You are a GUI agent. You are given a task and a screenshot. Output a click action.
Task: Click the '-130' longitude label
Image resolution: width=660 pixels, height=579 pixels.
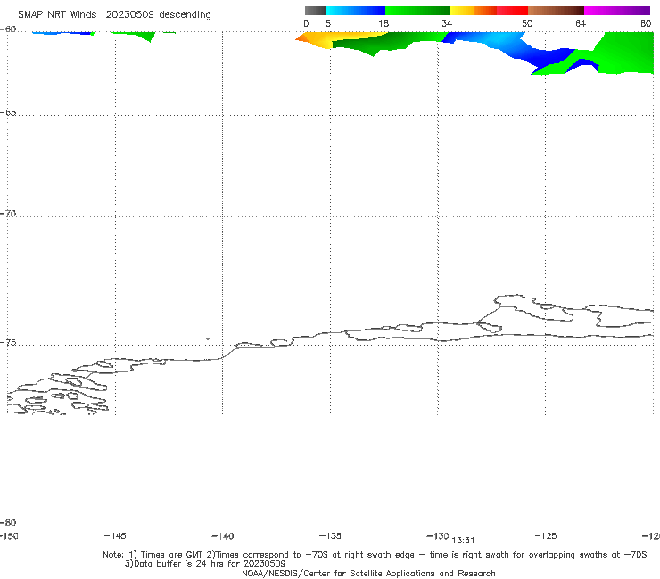pyautogui.click(x=438, y=535)
